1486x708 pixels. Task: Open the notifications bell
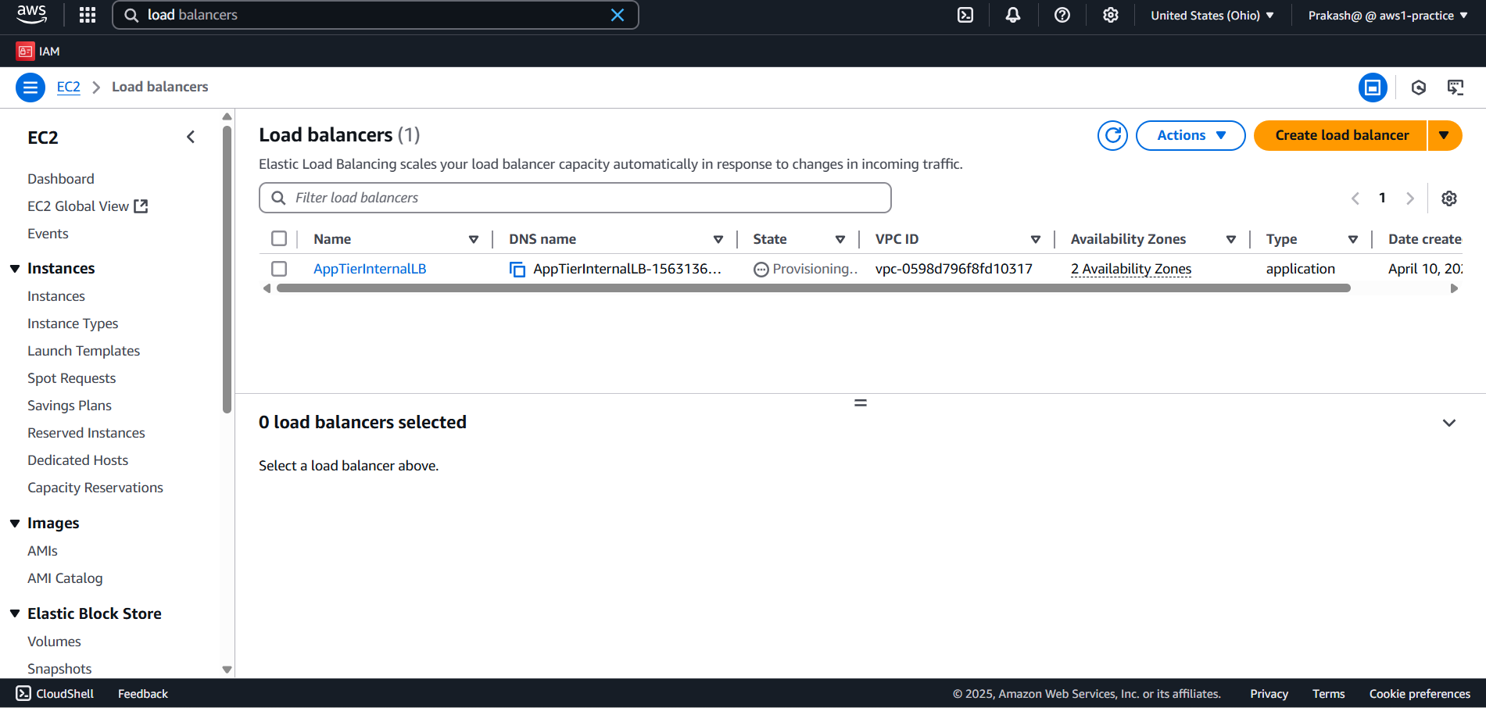click(x=1013, y=15)
